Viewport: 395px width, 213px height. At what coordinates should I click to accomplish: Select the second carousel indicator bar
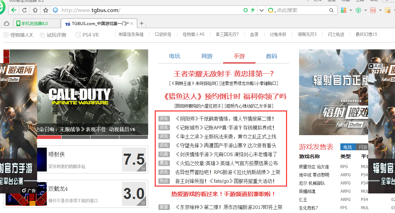click(x=76, y=137)
